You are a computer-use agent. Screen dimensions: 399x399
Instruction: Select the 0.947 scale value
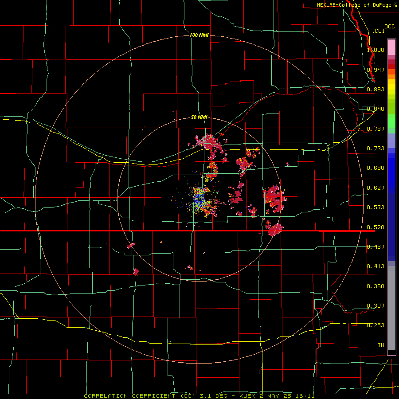point(376,70)
